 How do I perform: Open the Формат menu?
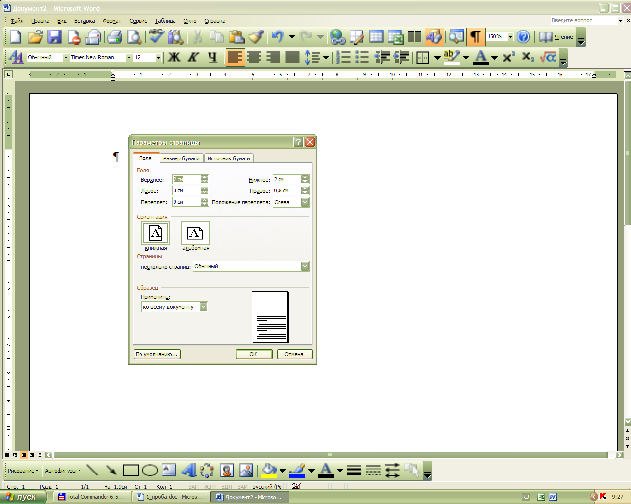(x=112, y=21)
